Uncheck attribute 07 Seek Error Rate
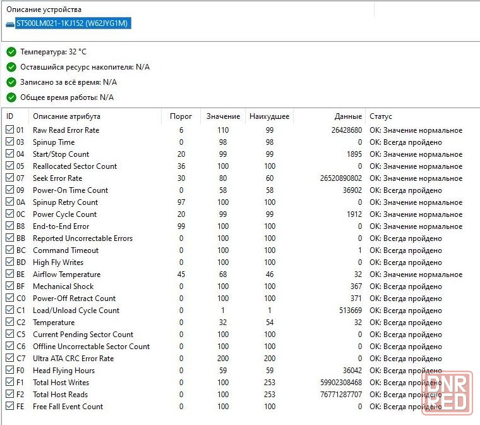Image resolution: width=480 pixels, height=425 pixels. pyautogui.click(x=10, y=178)
